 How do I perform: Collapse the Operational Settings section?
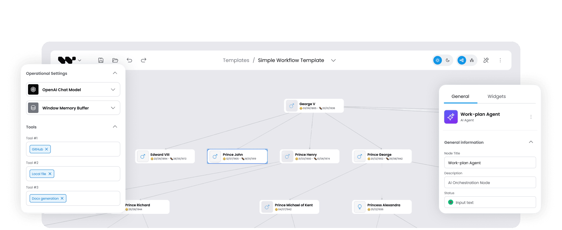(x=115, y=73)
